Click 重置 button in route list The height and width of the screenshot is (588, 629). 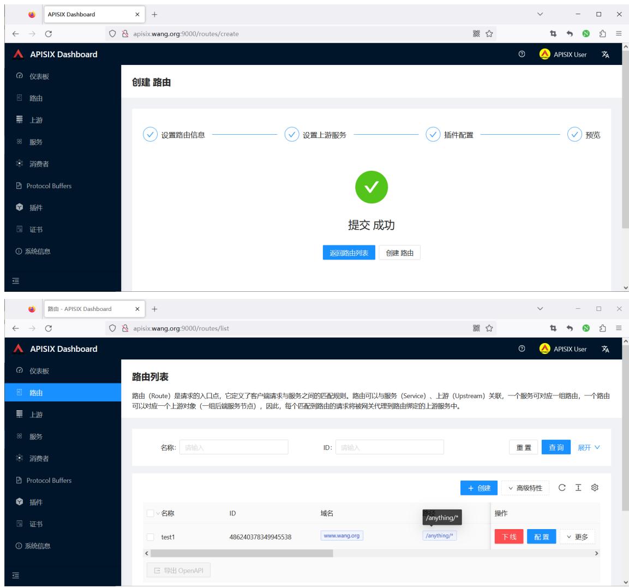524,447
